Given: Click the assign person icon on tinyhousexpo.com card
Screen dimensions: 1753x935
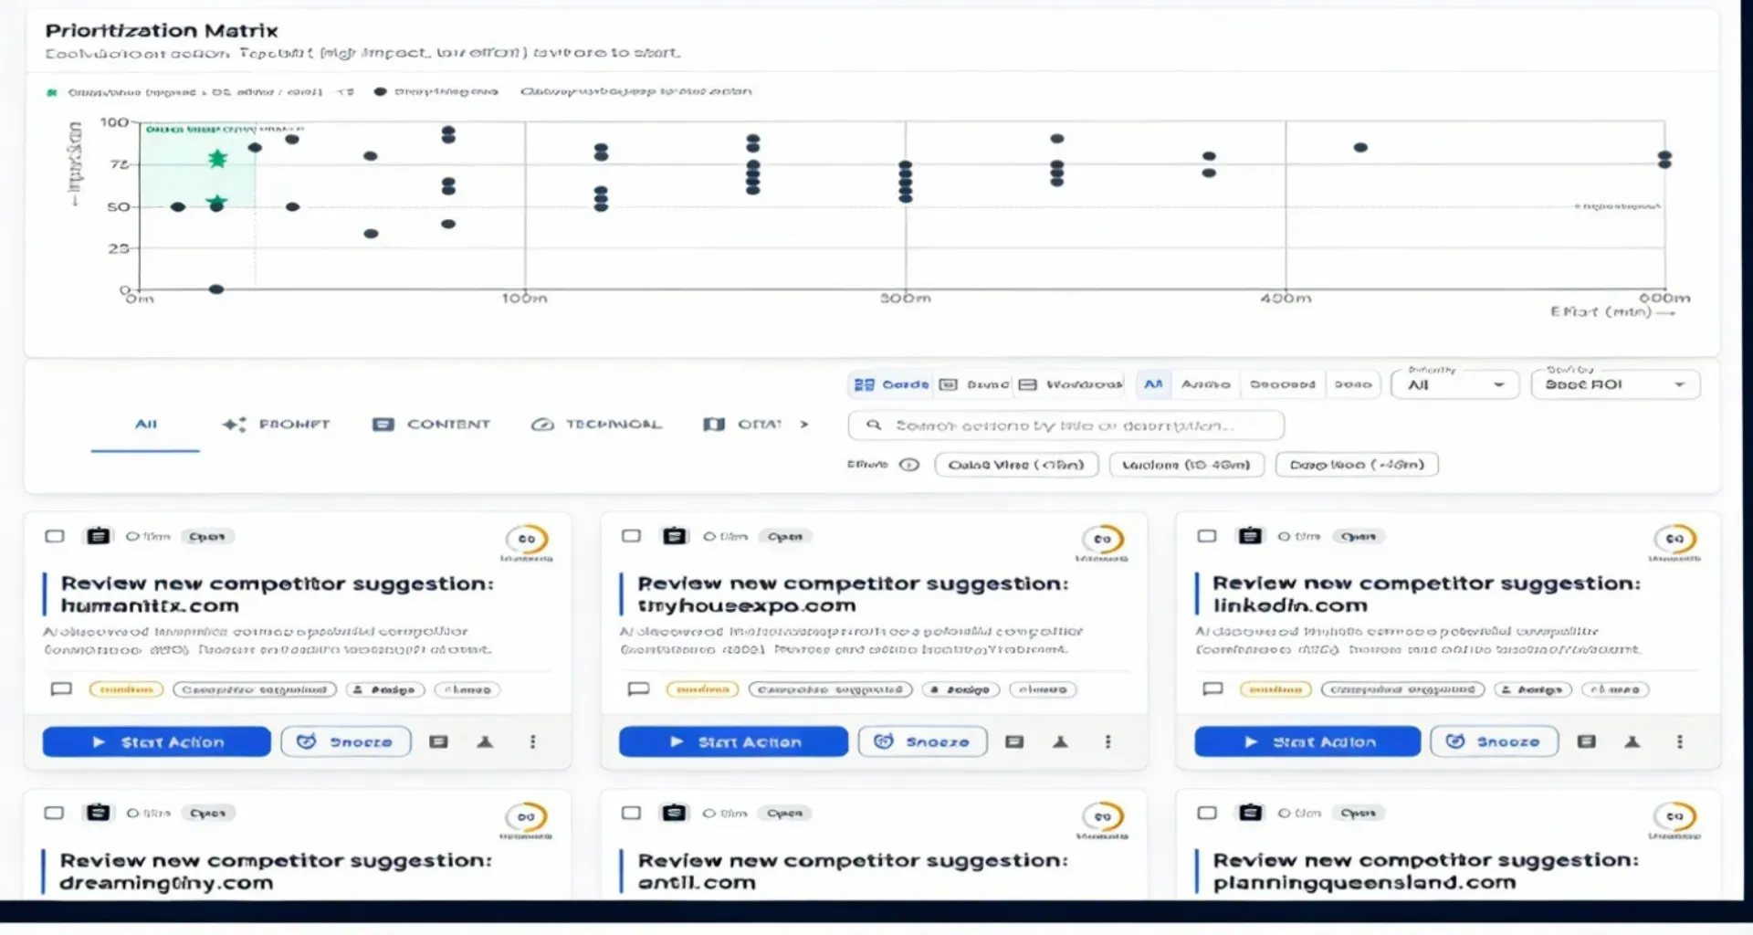Looking at the screenshot, I should coord(1060,741).
